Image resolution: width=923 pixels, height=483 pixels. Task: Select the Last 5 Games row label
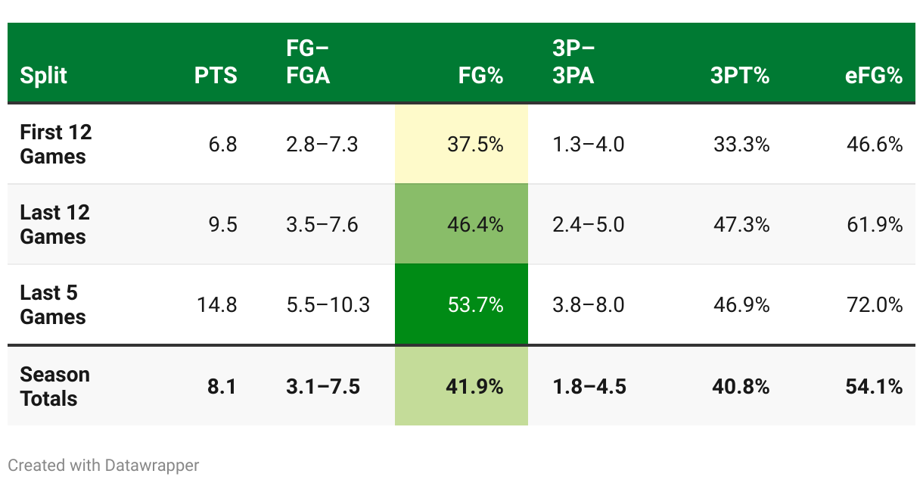pyautogui.click(x=53, y=305)
